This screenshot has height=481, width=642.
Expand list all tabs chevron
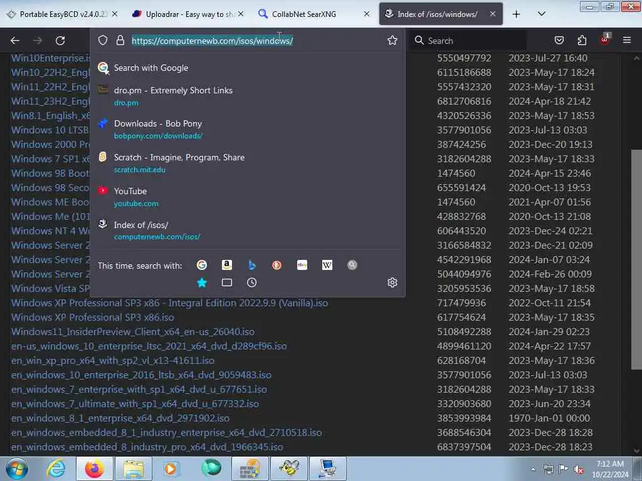click(542, 14)
